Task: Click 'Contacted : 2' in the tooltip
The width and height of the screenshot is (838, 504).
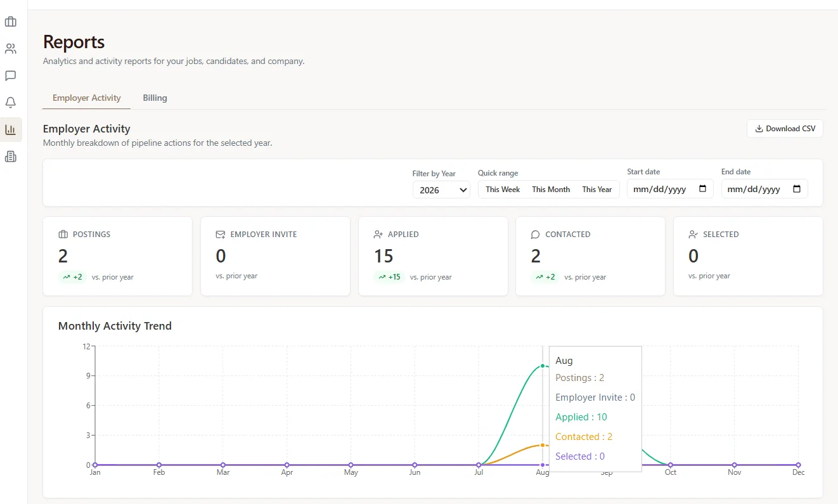Action: (x=584, y=437)
